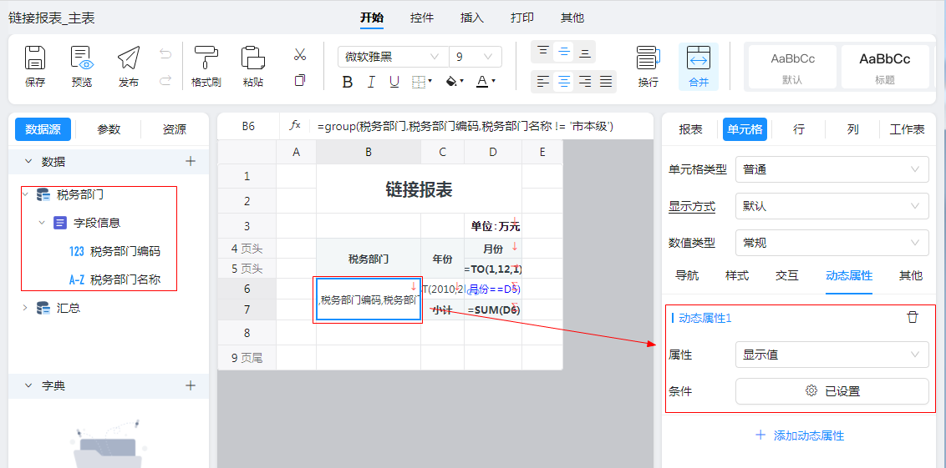Click the scissors Cut icon
This screenshot has width=946, height=468.
click(300, 55)
